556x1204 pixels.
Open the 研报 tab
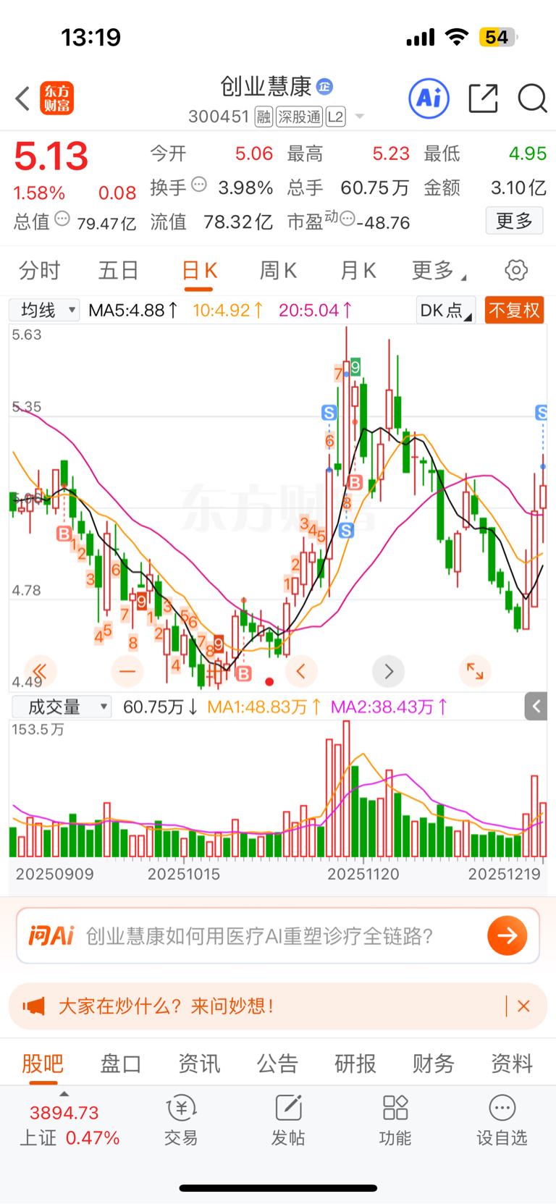coord(355,1063)
